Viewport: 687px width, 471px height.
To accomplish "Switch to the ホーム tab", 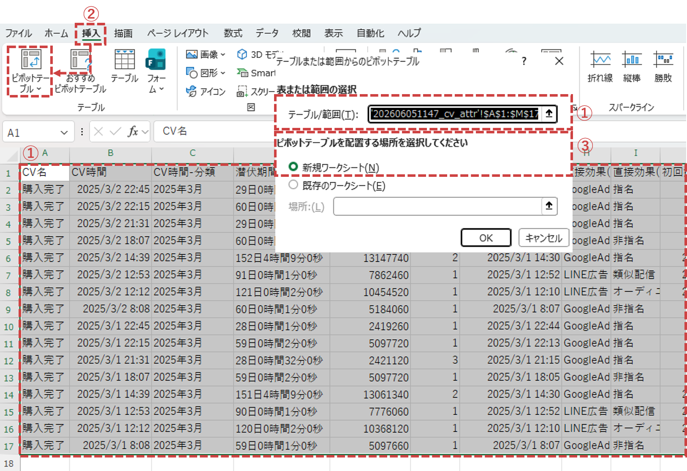I will pyautogui.click(x=56, y=33).
